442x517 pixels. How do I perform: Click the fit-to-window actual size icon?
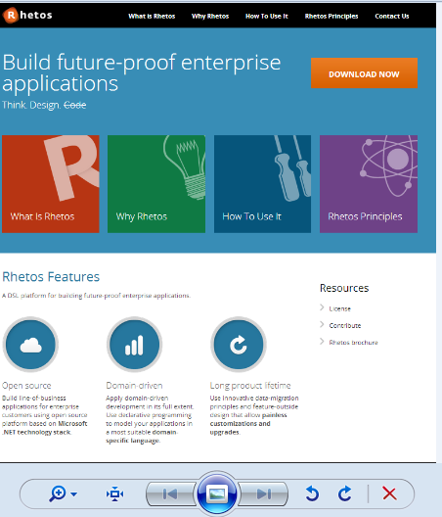114,493
